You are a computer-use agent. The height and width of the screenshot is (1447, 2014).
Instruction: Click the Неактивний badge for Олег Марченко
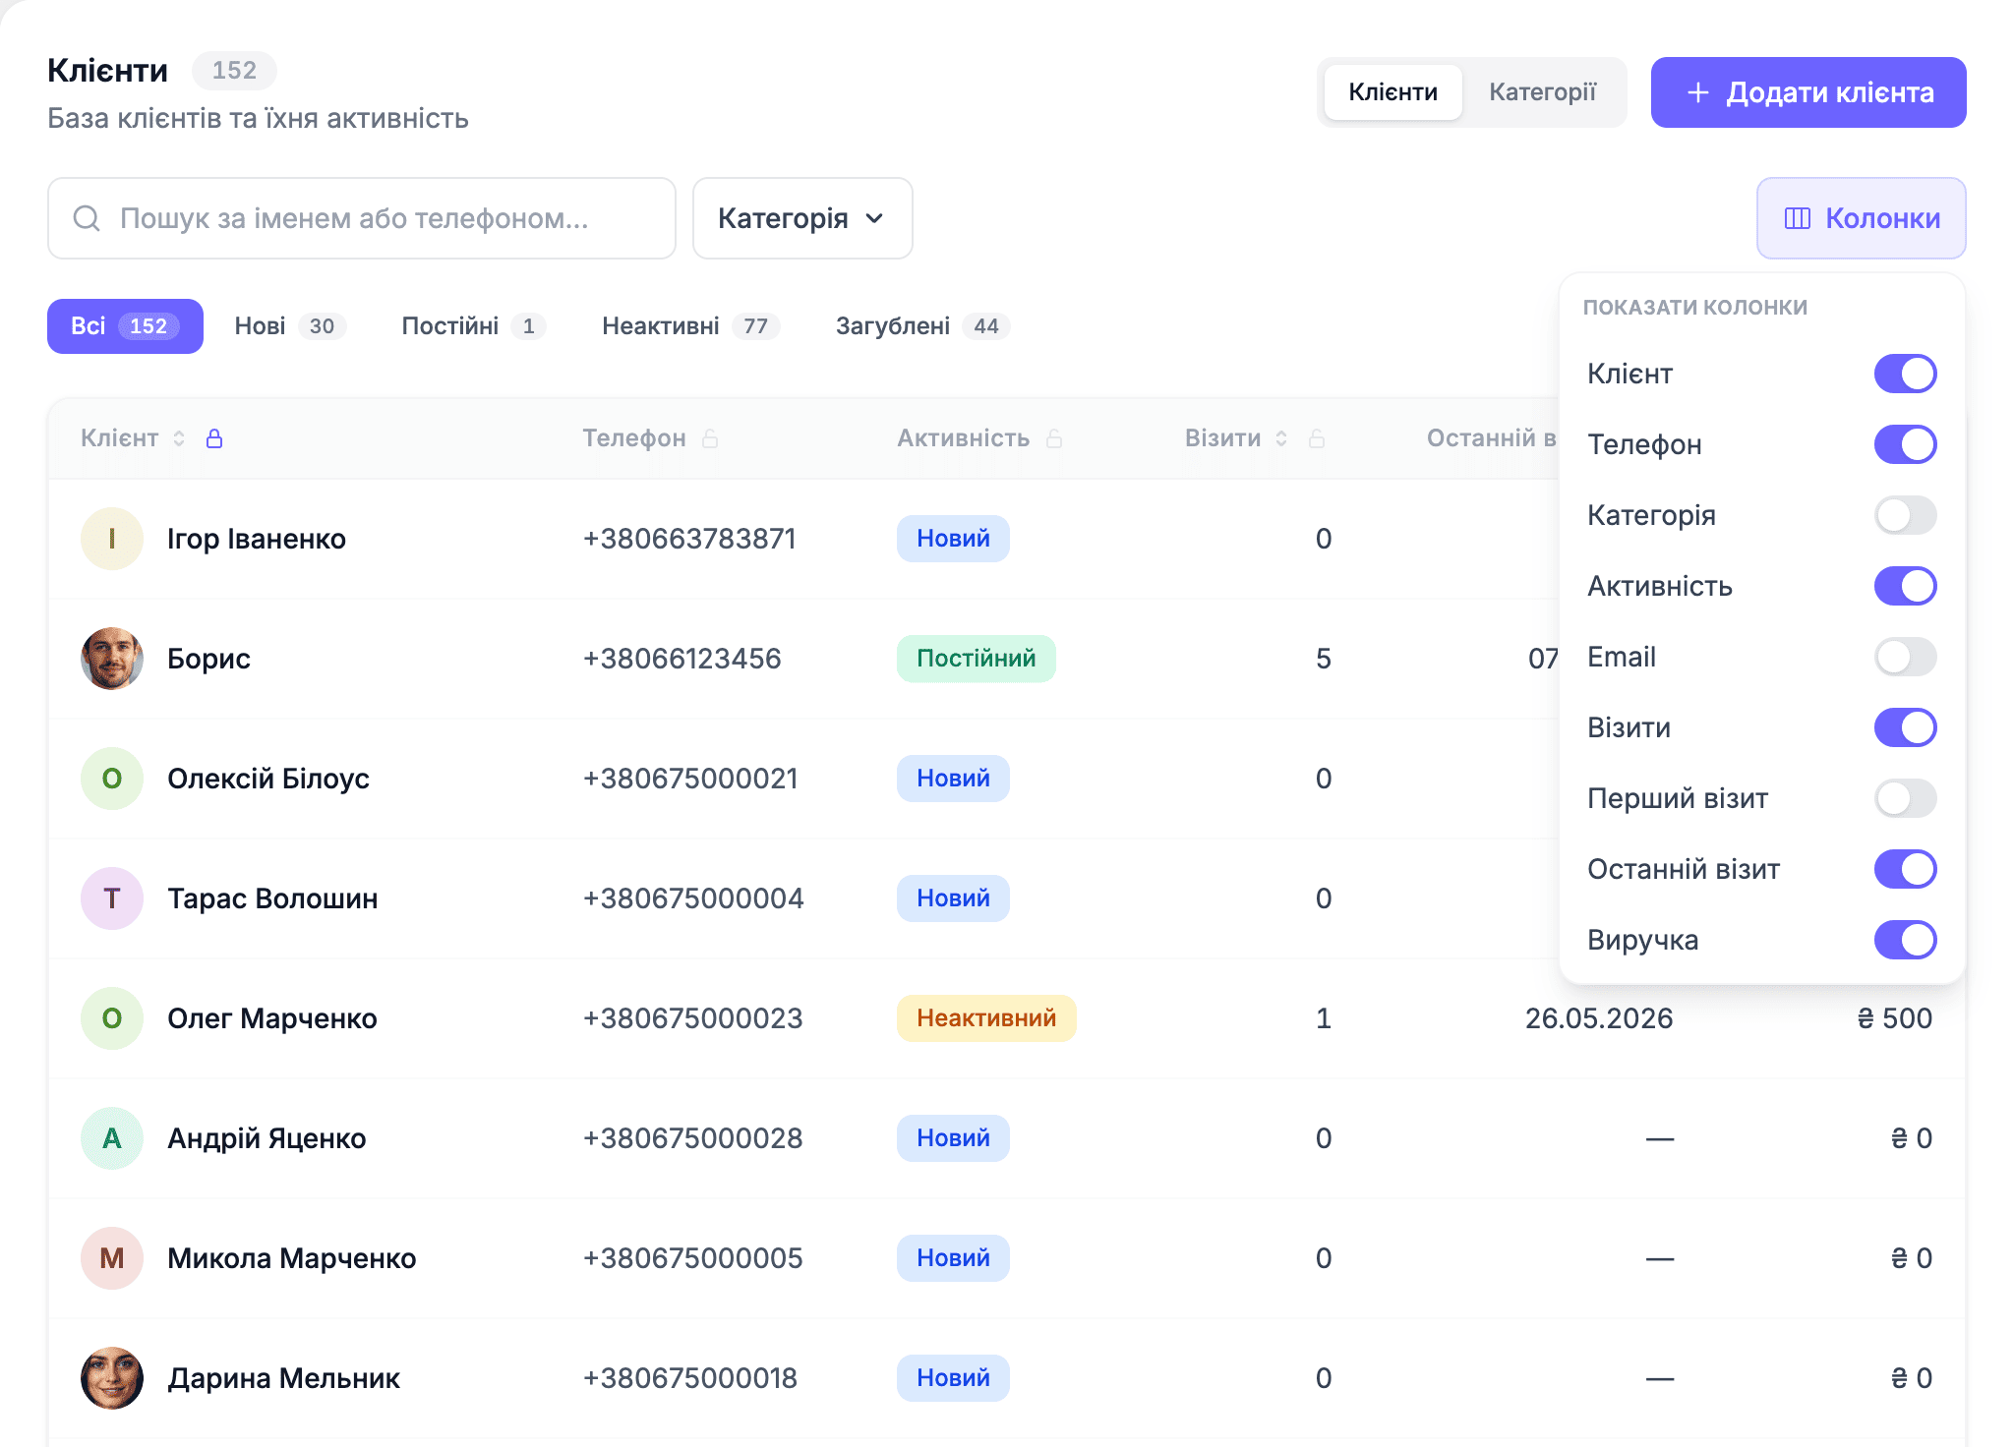tap(986, 1018)
